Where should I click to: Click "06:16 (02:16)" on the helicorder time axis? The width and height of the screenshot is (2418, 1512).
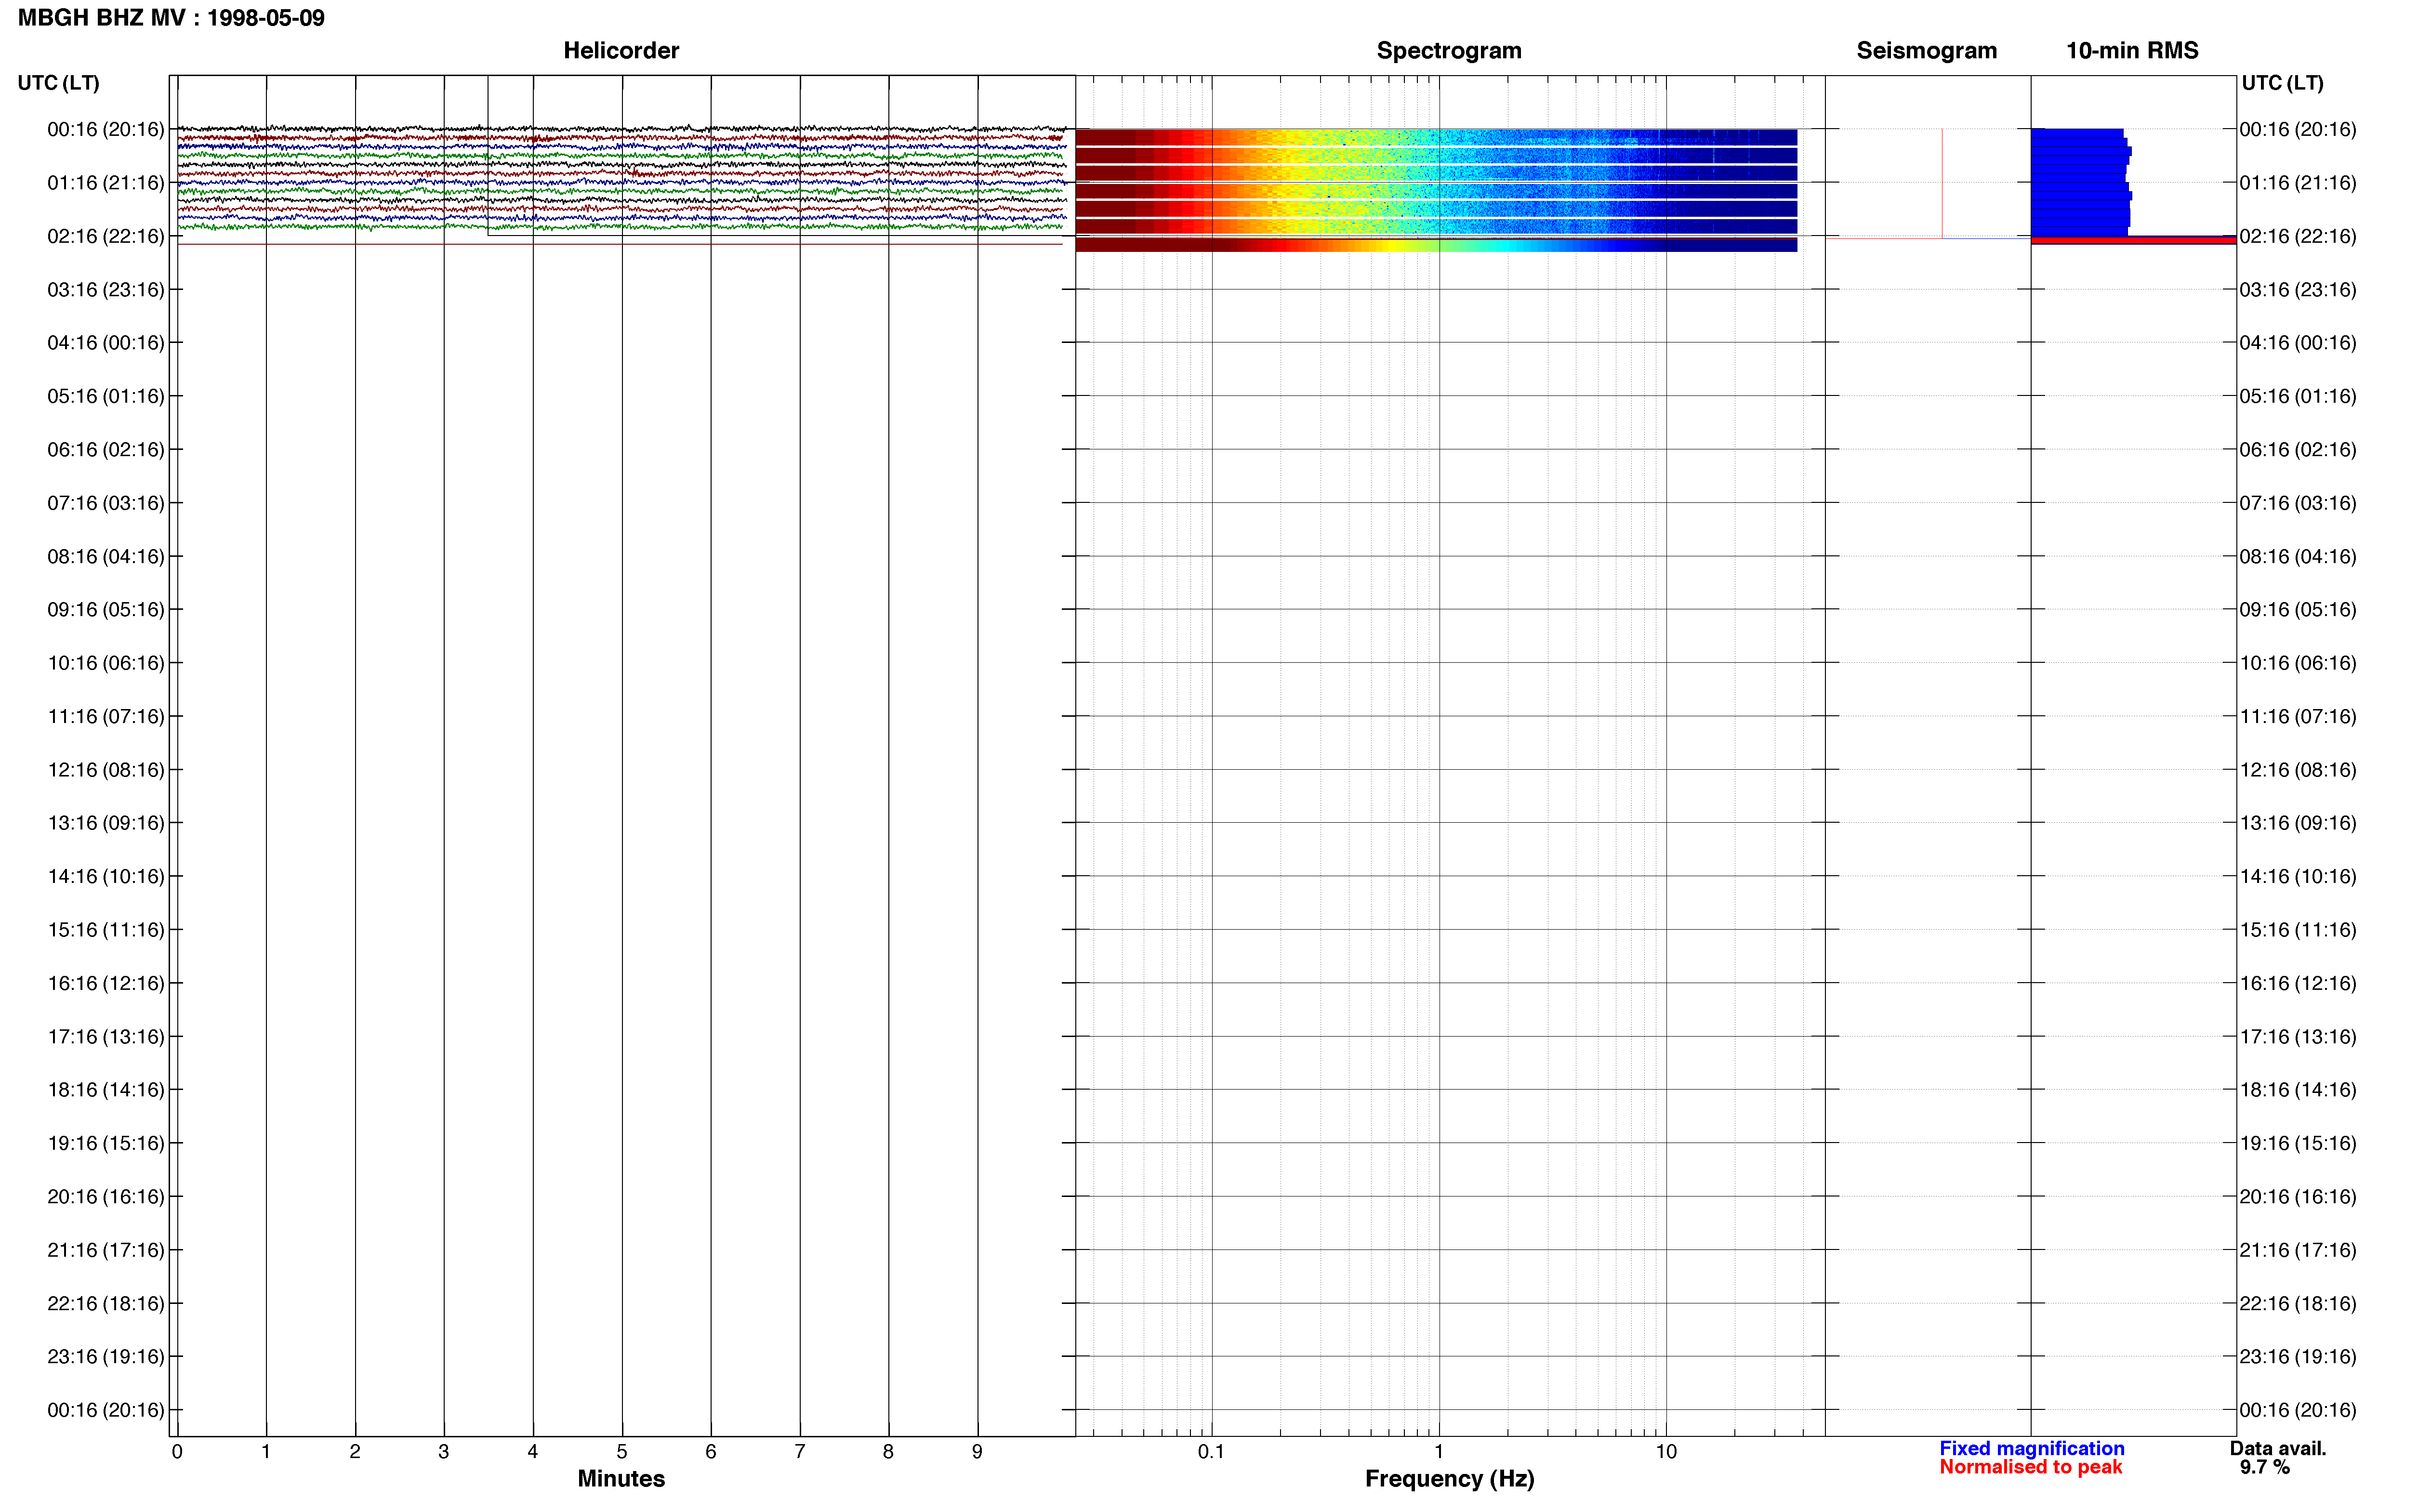[x=106, y=449]
